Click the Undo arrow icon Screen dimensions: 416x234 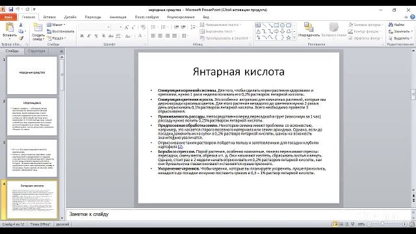click(18, 10)
